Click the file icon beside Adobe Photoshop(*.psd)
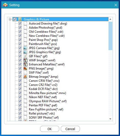 point(25,28)
